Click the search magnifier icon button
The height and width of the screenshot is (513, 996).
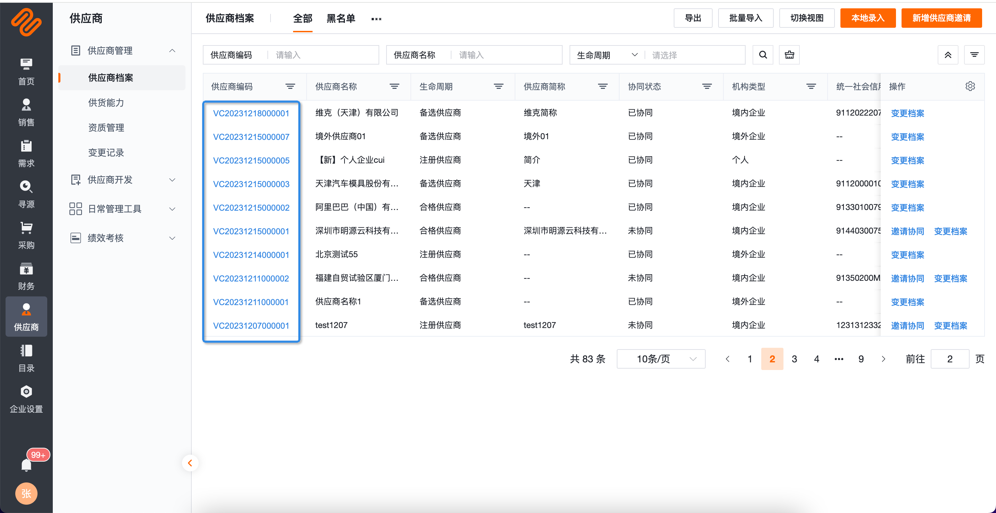pyautogui.click(x=763, y=55)
